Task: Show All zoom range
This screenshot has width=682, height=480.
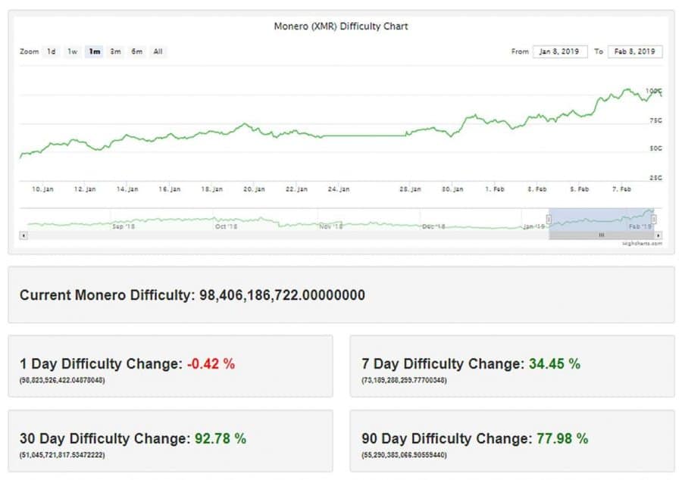Action: 158,51
